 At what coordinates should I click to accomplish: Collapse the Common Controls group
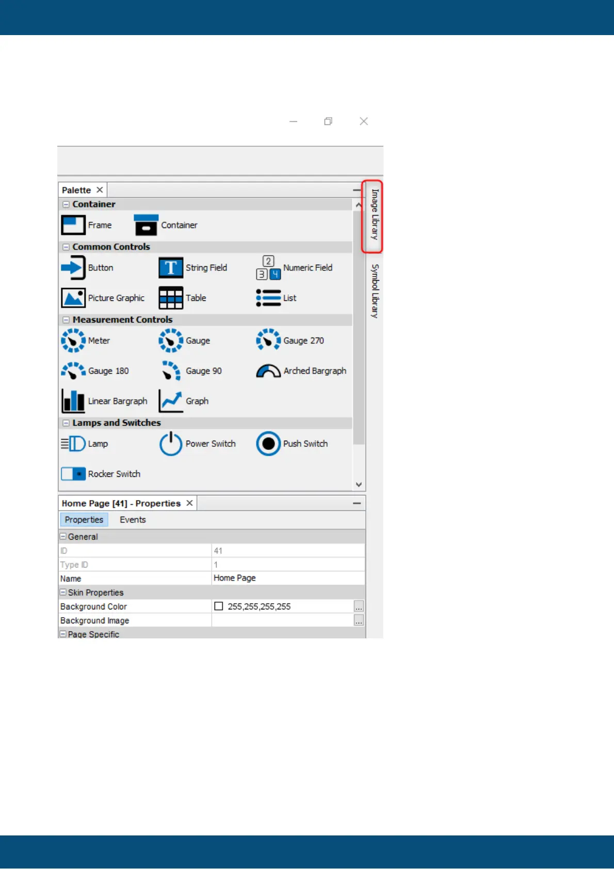pos(66,247)
